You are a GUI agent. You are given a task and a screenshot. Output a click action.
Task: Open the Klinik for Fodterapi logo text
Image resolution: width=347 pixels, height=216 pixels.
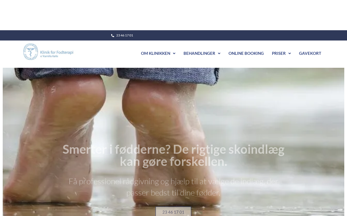click(x=57, y=52)
